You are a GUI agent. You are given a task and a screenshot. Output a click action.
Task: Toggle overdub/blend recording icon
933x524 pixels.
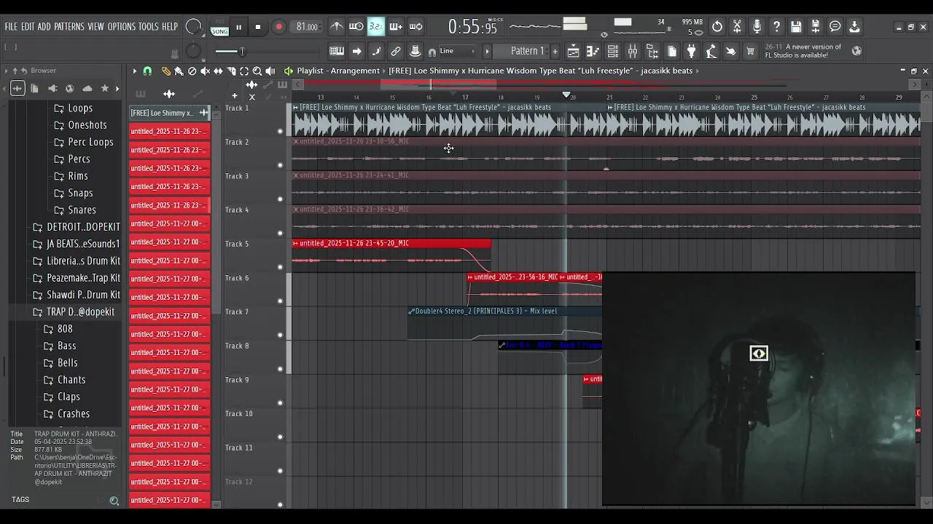(396, 27)
